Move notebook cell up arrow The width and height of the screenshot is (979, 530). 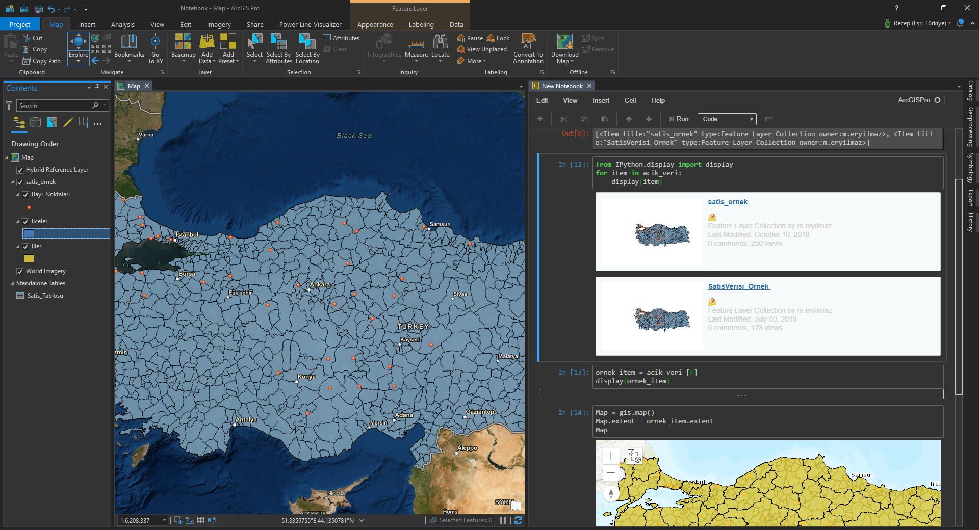(x=629, y=119)
